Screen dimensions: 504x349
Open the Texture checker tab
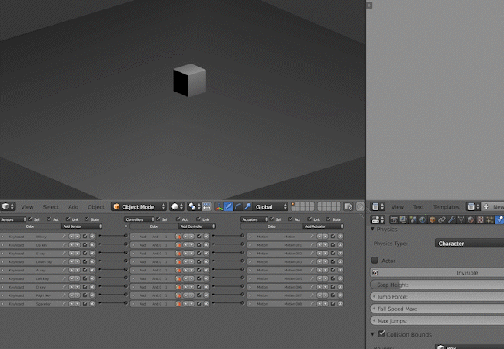[480, 219]
